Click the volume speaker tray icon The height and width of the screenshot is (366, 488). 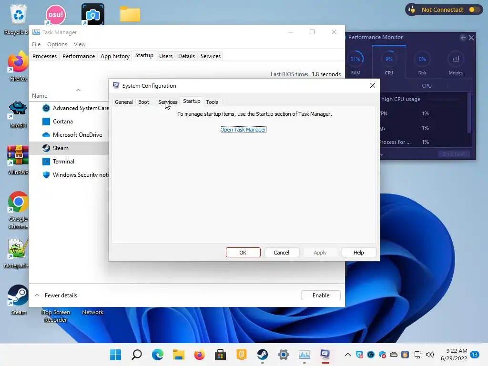pyautogui.click(x=430, y=355)
